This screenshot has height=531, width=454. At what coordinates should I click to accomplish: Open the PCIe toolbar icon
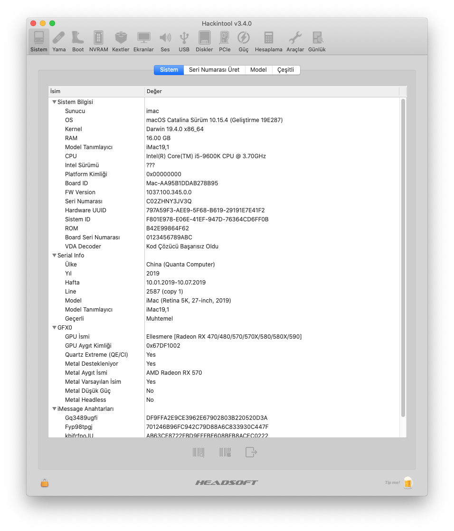(x=225, y=41)
